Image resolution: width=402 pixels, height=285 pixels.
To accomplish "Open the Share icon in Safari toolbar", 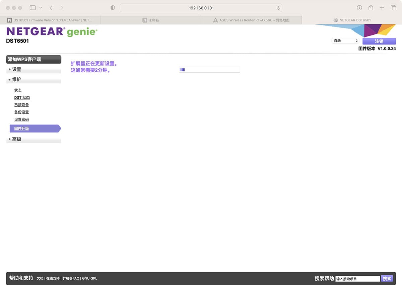I will click(x=371, y=8).
